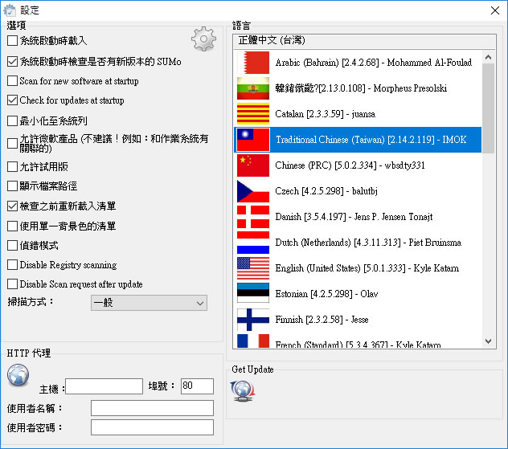Select the Bulgarian flag by Morpheus Presolski
Screen dimensions: 508x449
pos(253,88)
